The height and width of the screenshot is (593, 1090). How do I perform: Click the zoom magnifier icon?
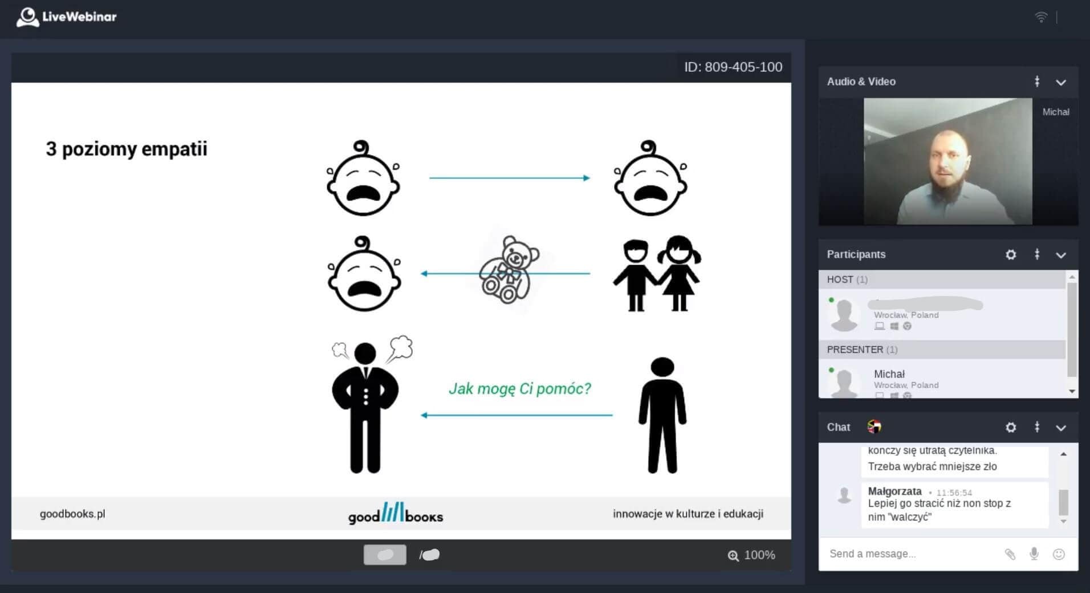733,555
